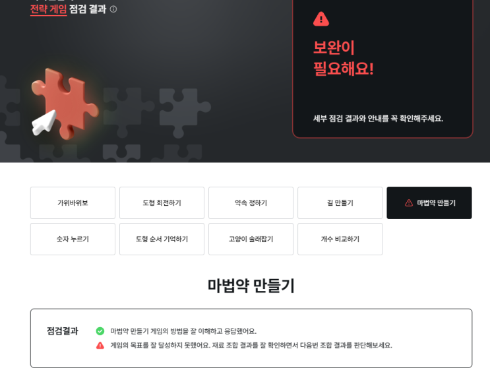Click 게임의 목표를 잘 달성하지 못했어요 message
The width and height of the screenshot is (490, 376).
point(251,346)
